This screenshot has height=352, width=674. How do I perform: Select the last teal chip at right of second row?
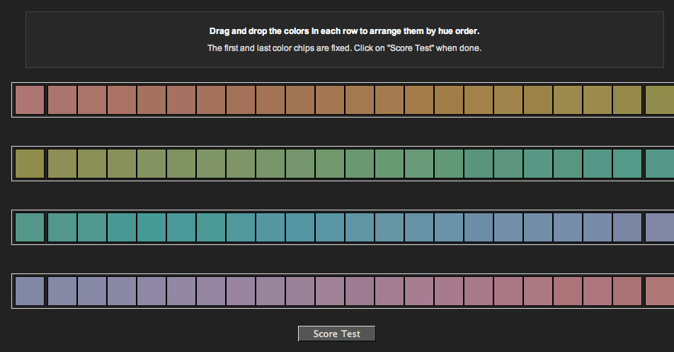[660, 164]
